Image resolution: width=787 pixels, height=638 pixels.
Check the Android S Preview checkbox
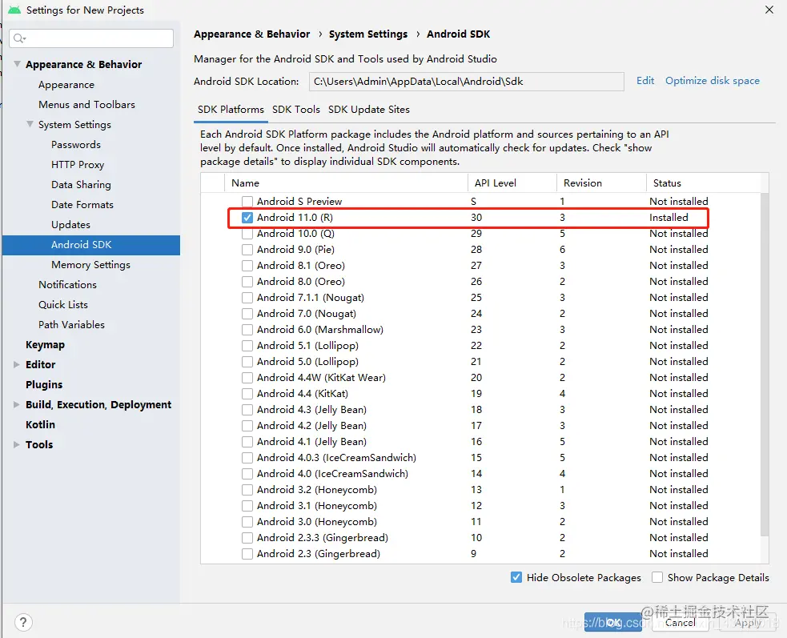pyautogui.click(x=247, y=201)
